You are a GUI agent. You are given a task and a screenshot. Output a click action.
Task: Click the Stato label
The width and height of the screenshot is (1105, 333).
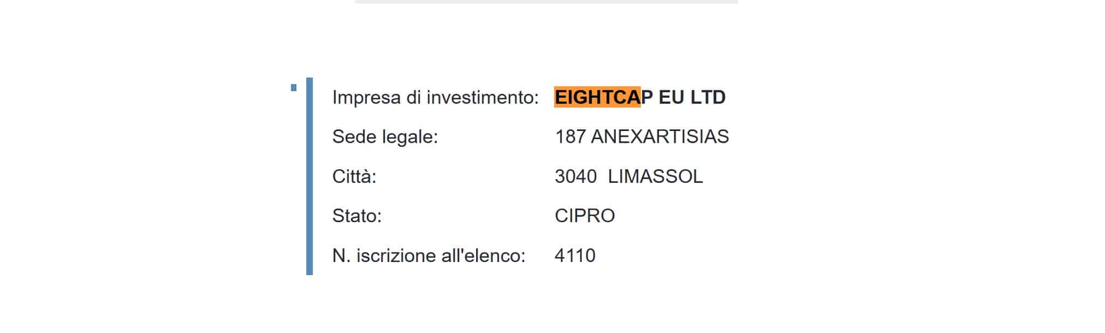357,216
